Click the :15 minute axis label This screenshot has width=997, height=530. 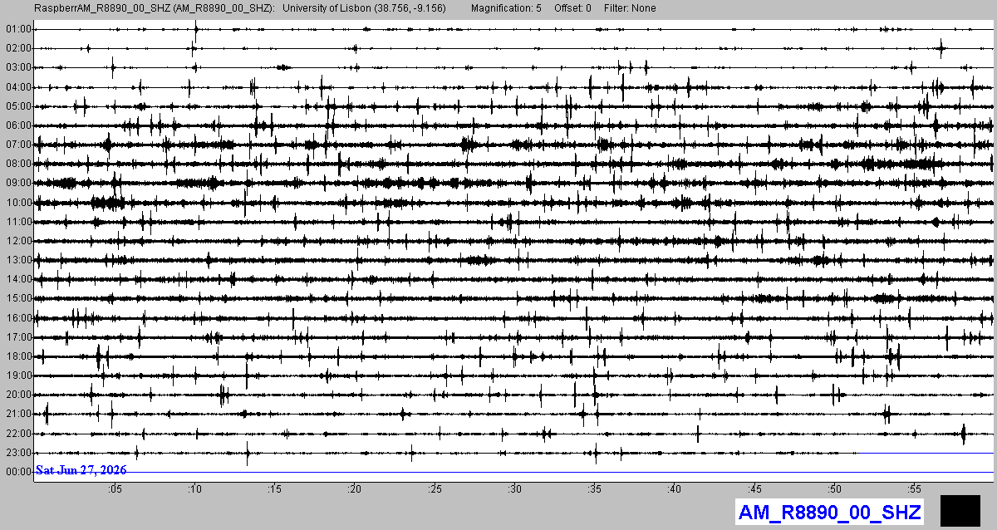[x=275, y=488]
